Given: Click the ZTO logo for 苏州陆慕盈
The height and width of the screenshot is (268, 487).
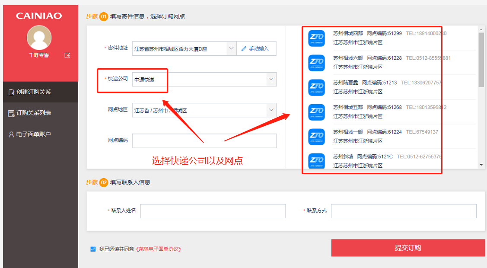Looking at the screenshot, I should tap(316, 88).
